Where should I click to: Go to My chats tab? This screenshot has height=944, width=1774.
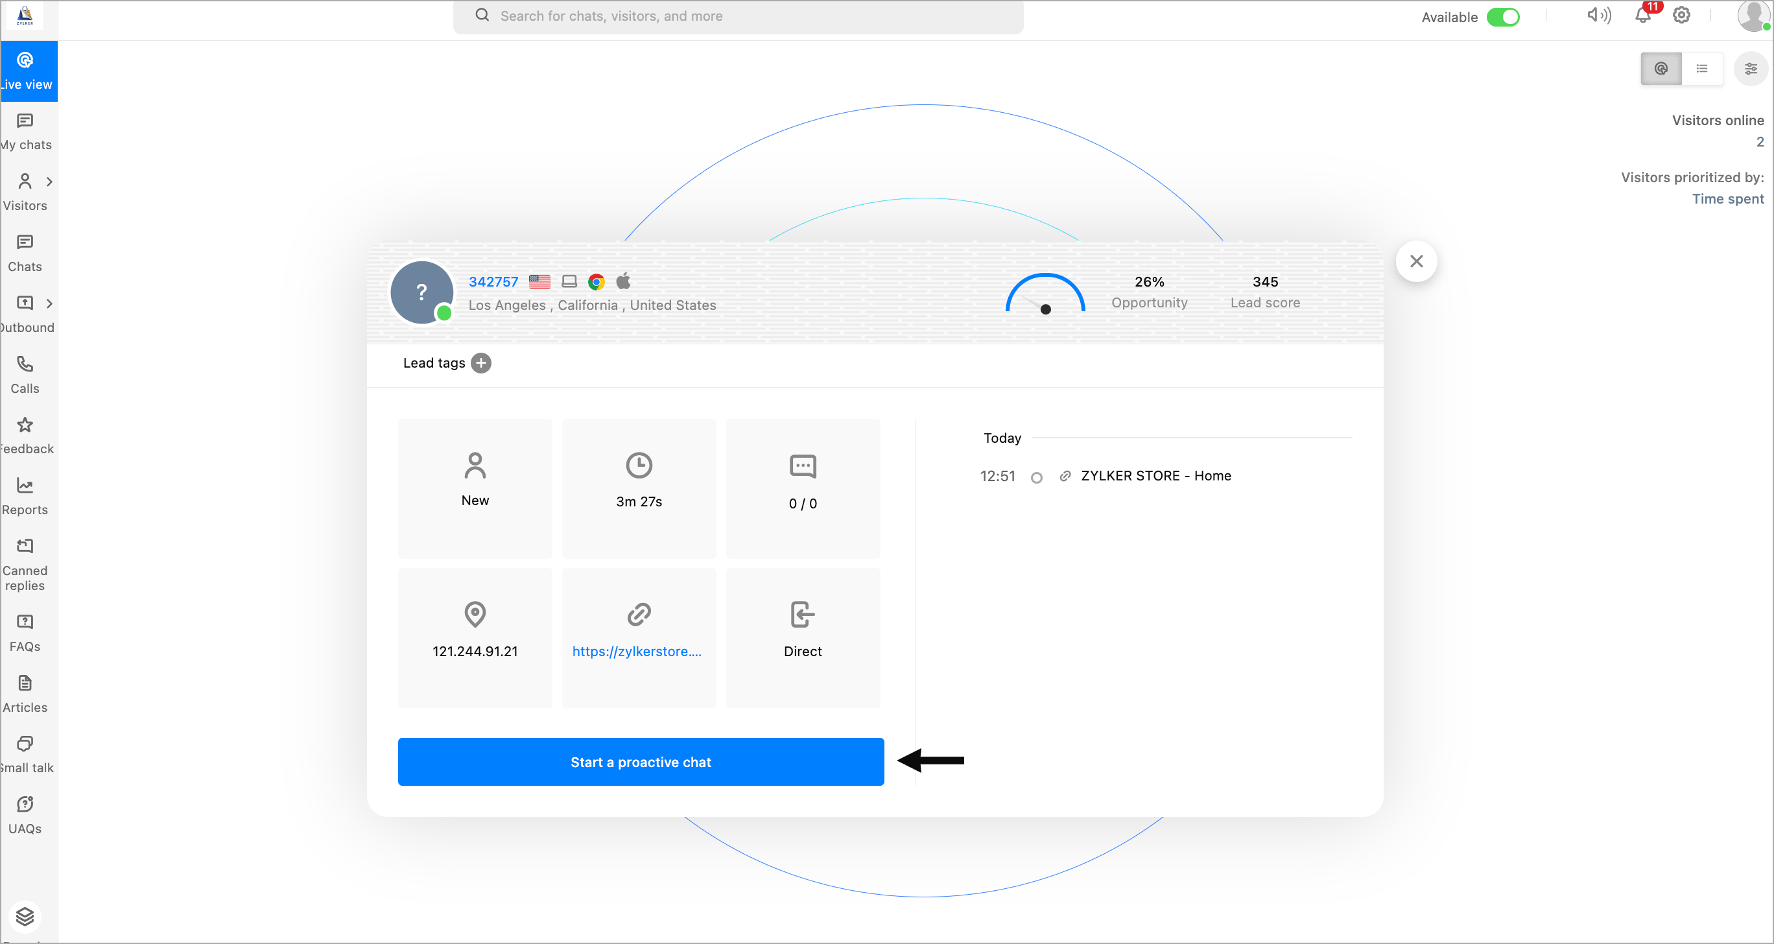click(x=25, y=132)
